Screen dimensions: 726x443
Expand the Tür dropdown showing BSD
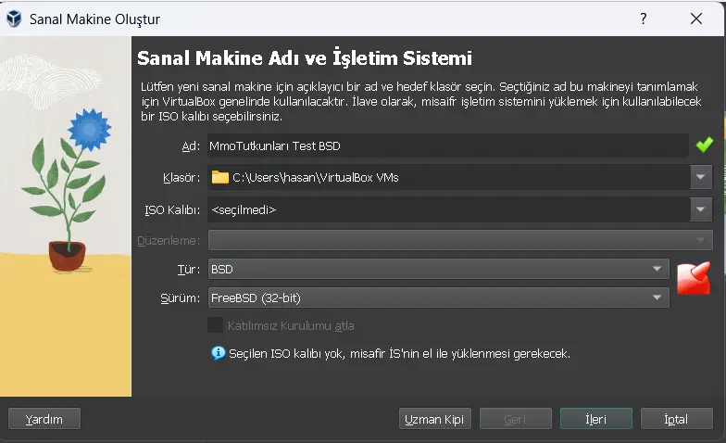(439, 269)
